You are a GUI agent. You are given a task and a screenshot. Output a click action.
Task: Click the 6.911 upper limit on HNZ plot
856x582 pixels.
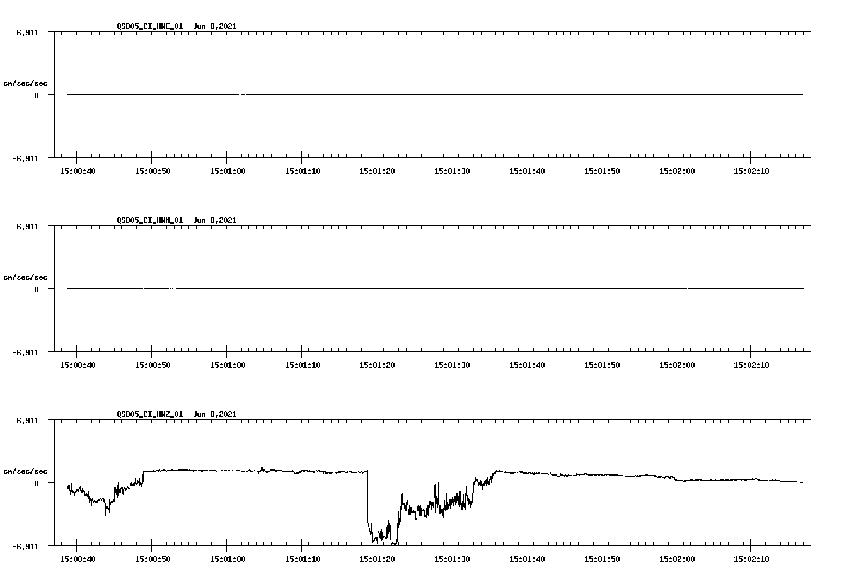click(x=27, y=420)
